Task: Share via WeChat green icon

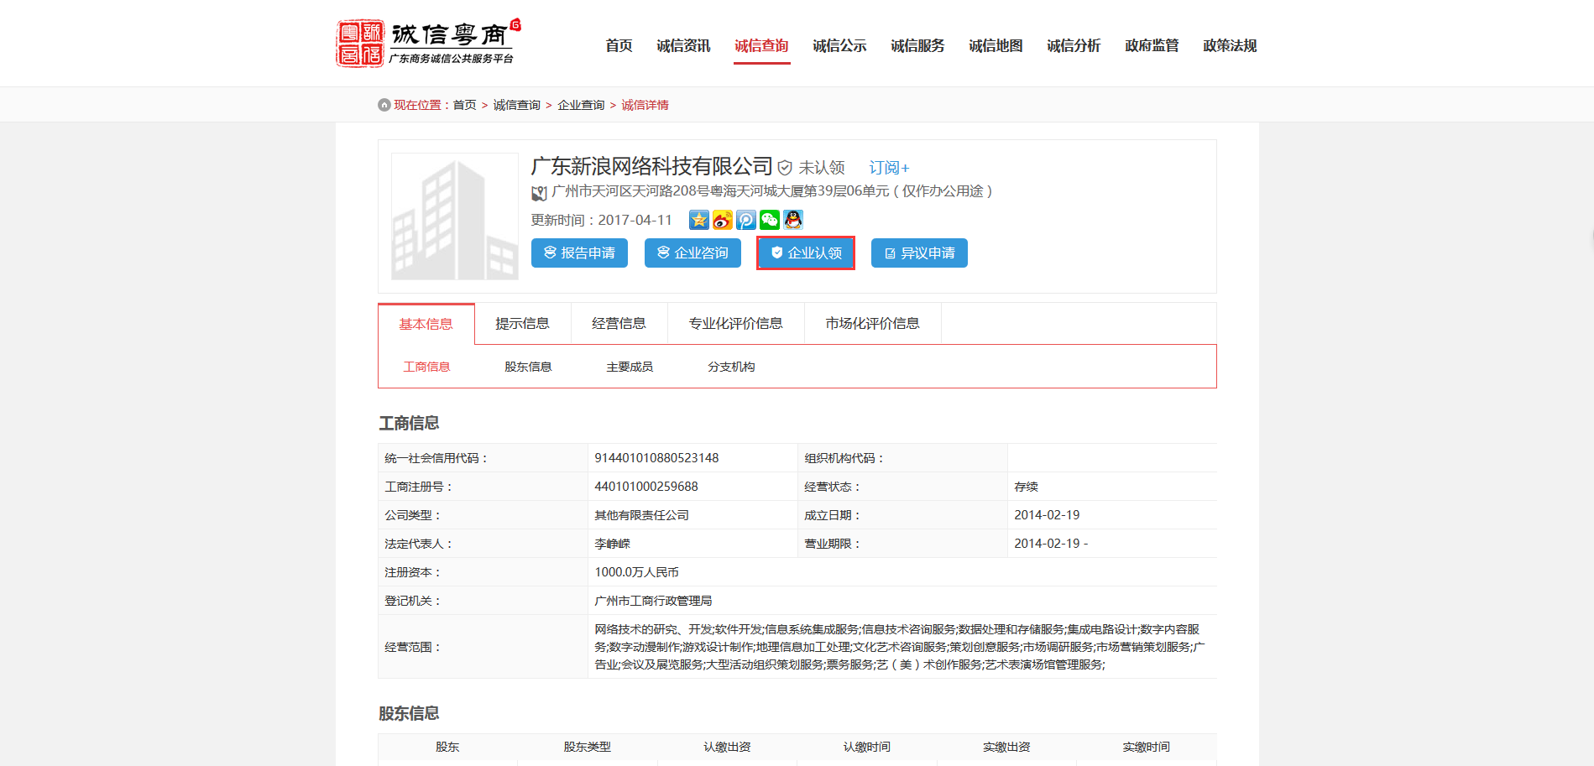Action: pyautogui.click(x=770, y=220)
